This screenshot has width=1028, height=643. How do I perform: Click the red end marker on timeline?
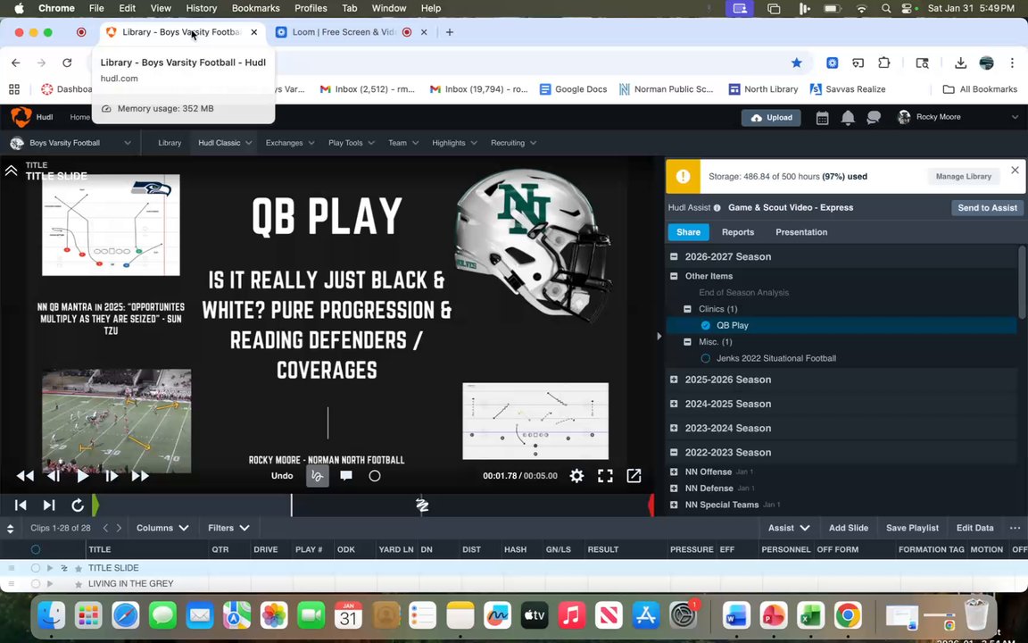click(x=651, y=505)
